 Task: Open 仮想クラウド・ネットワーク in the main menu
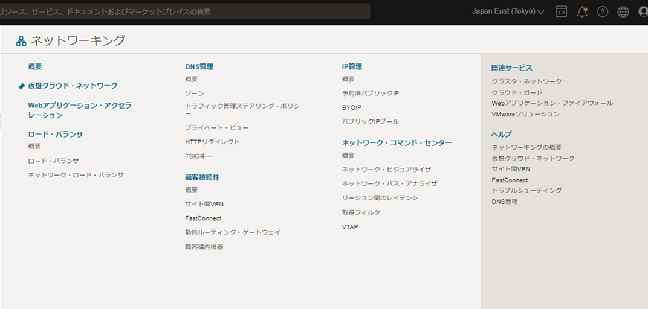coord(73,86)
